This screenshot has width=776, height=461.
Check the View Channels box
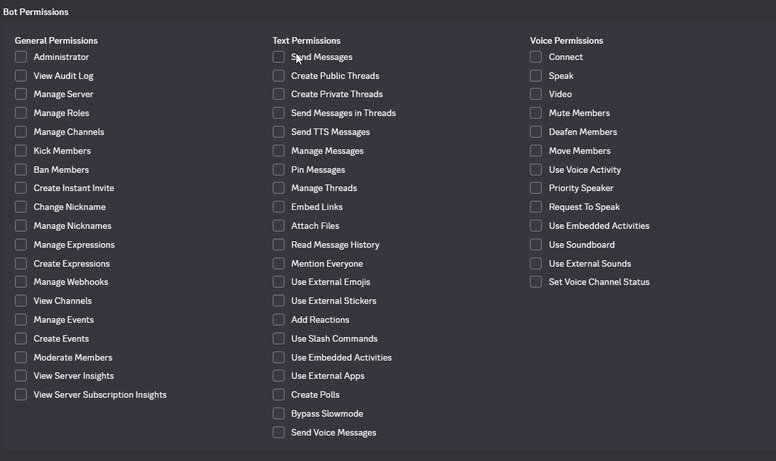tap(21, 301)
